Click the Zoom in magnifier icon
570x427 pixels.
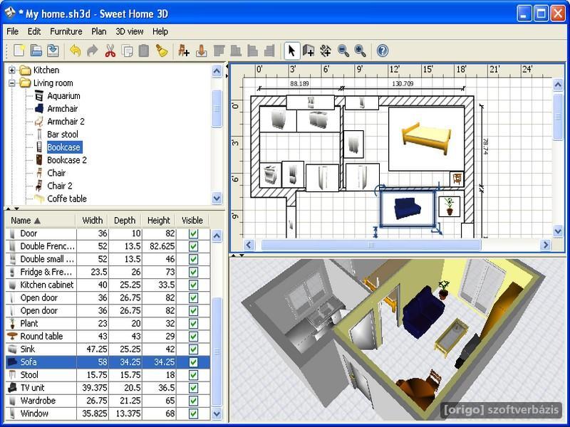point(360,51)
